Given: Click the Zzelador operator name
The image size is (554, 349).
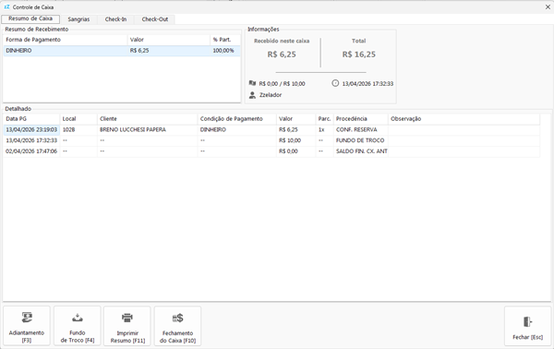Looking at the screenshot, I should 271,95.
